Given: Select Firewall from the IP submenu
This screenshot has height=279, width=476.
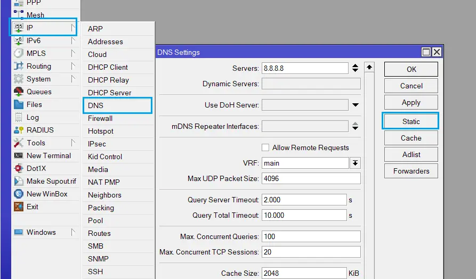Looking at the screenshot, I should [x=100, y=118].
